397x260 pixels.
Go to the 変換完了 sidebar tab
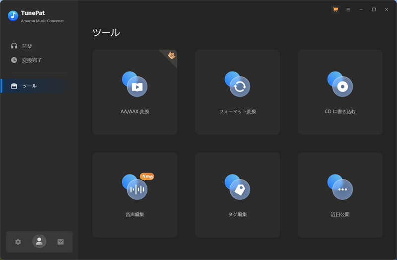pyautogui.click(x=32, y=60)
